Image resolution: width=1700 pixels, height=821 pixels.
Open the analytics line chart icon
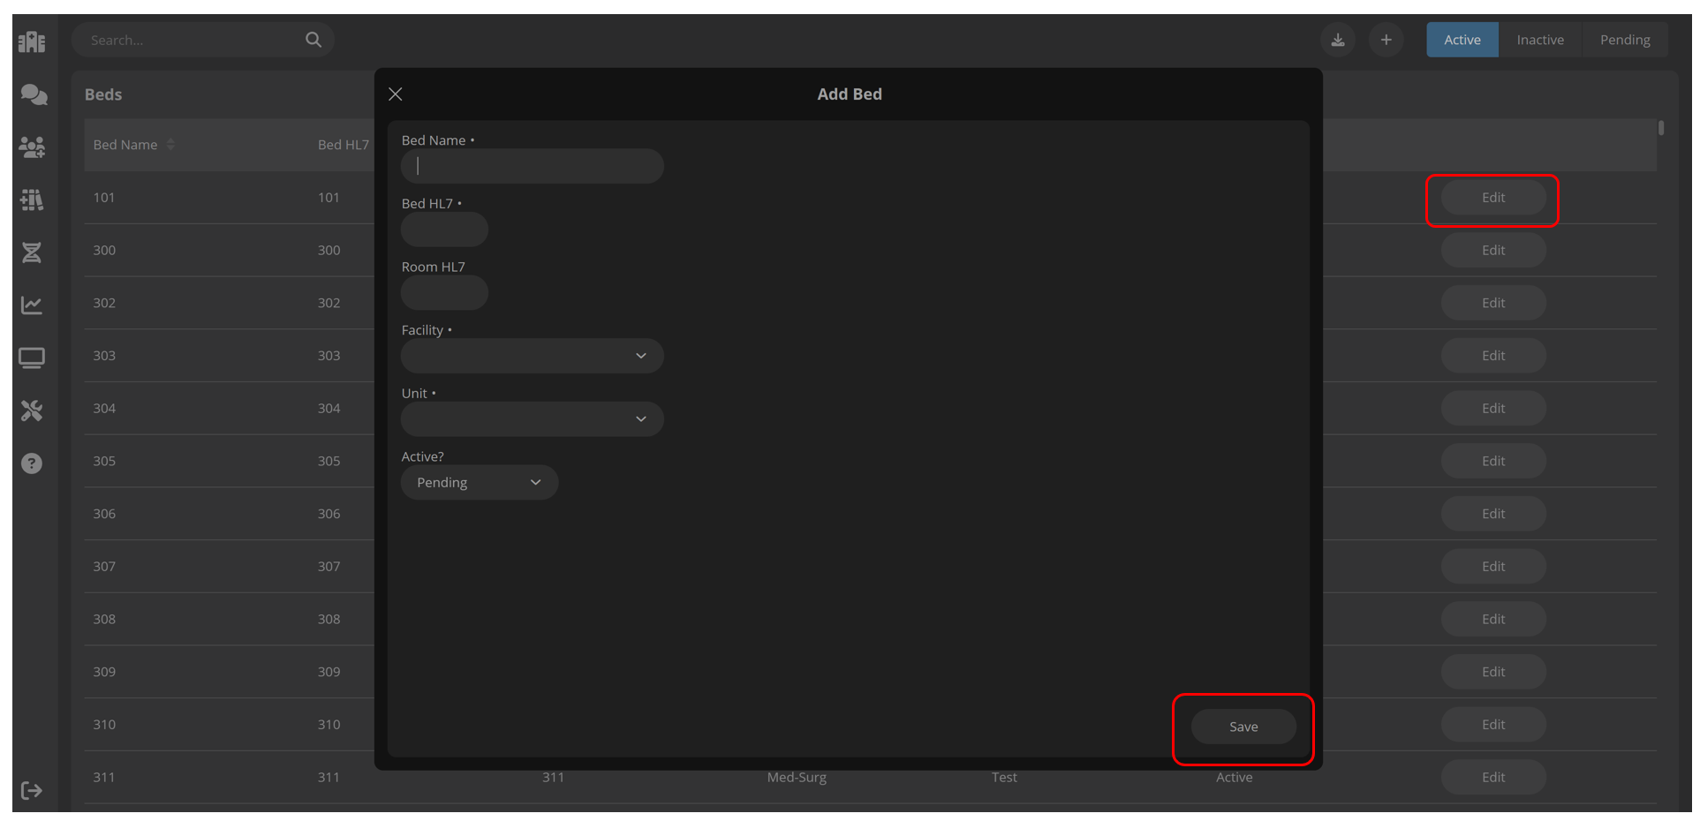pyautogui.click(x=32, y=305)
